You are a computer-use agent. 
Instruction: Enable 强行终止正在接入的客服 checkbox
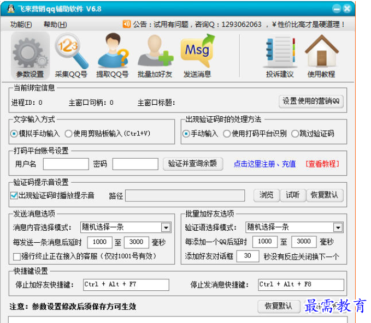click(16, 256)
